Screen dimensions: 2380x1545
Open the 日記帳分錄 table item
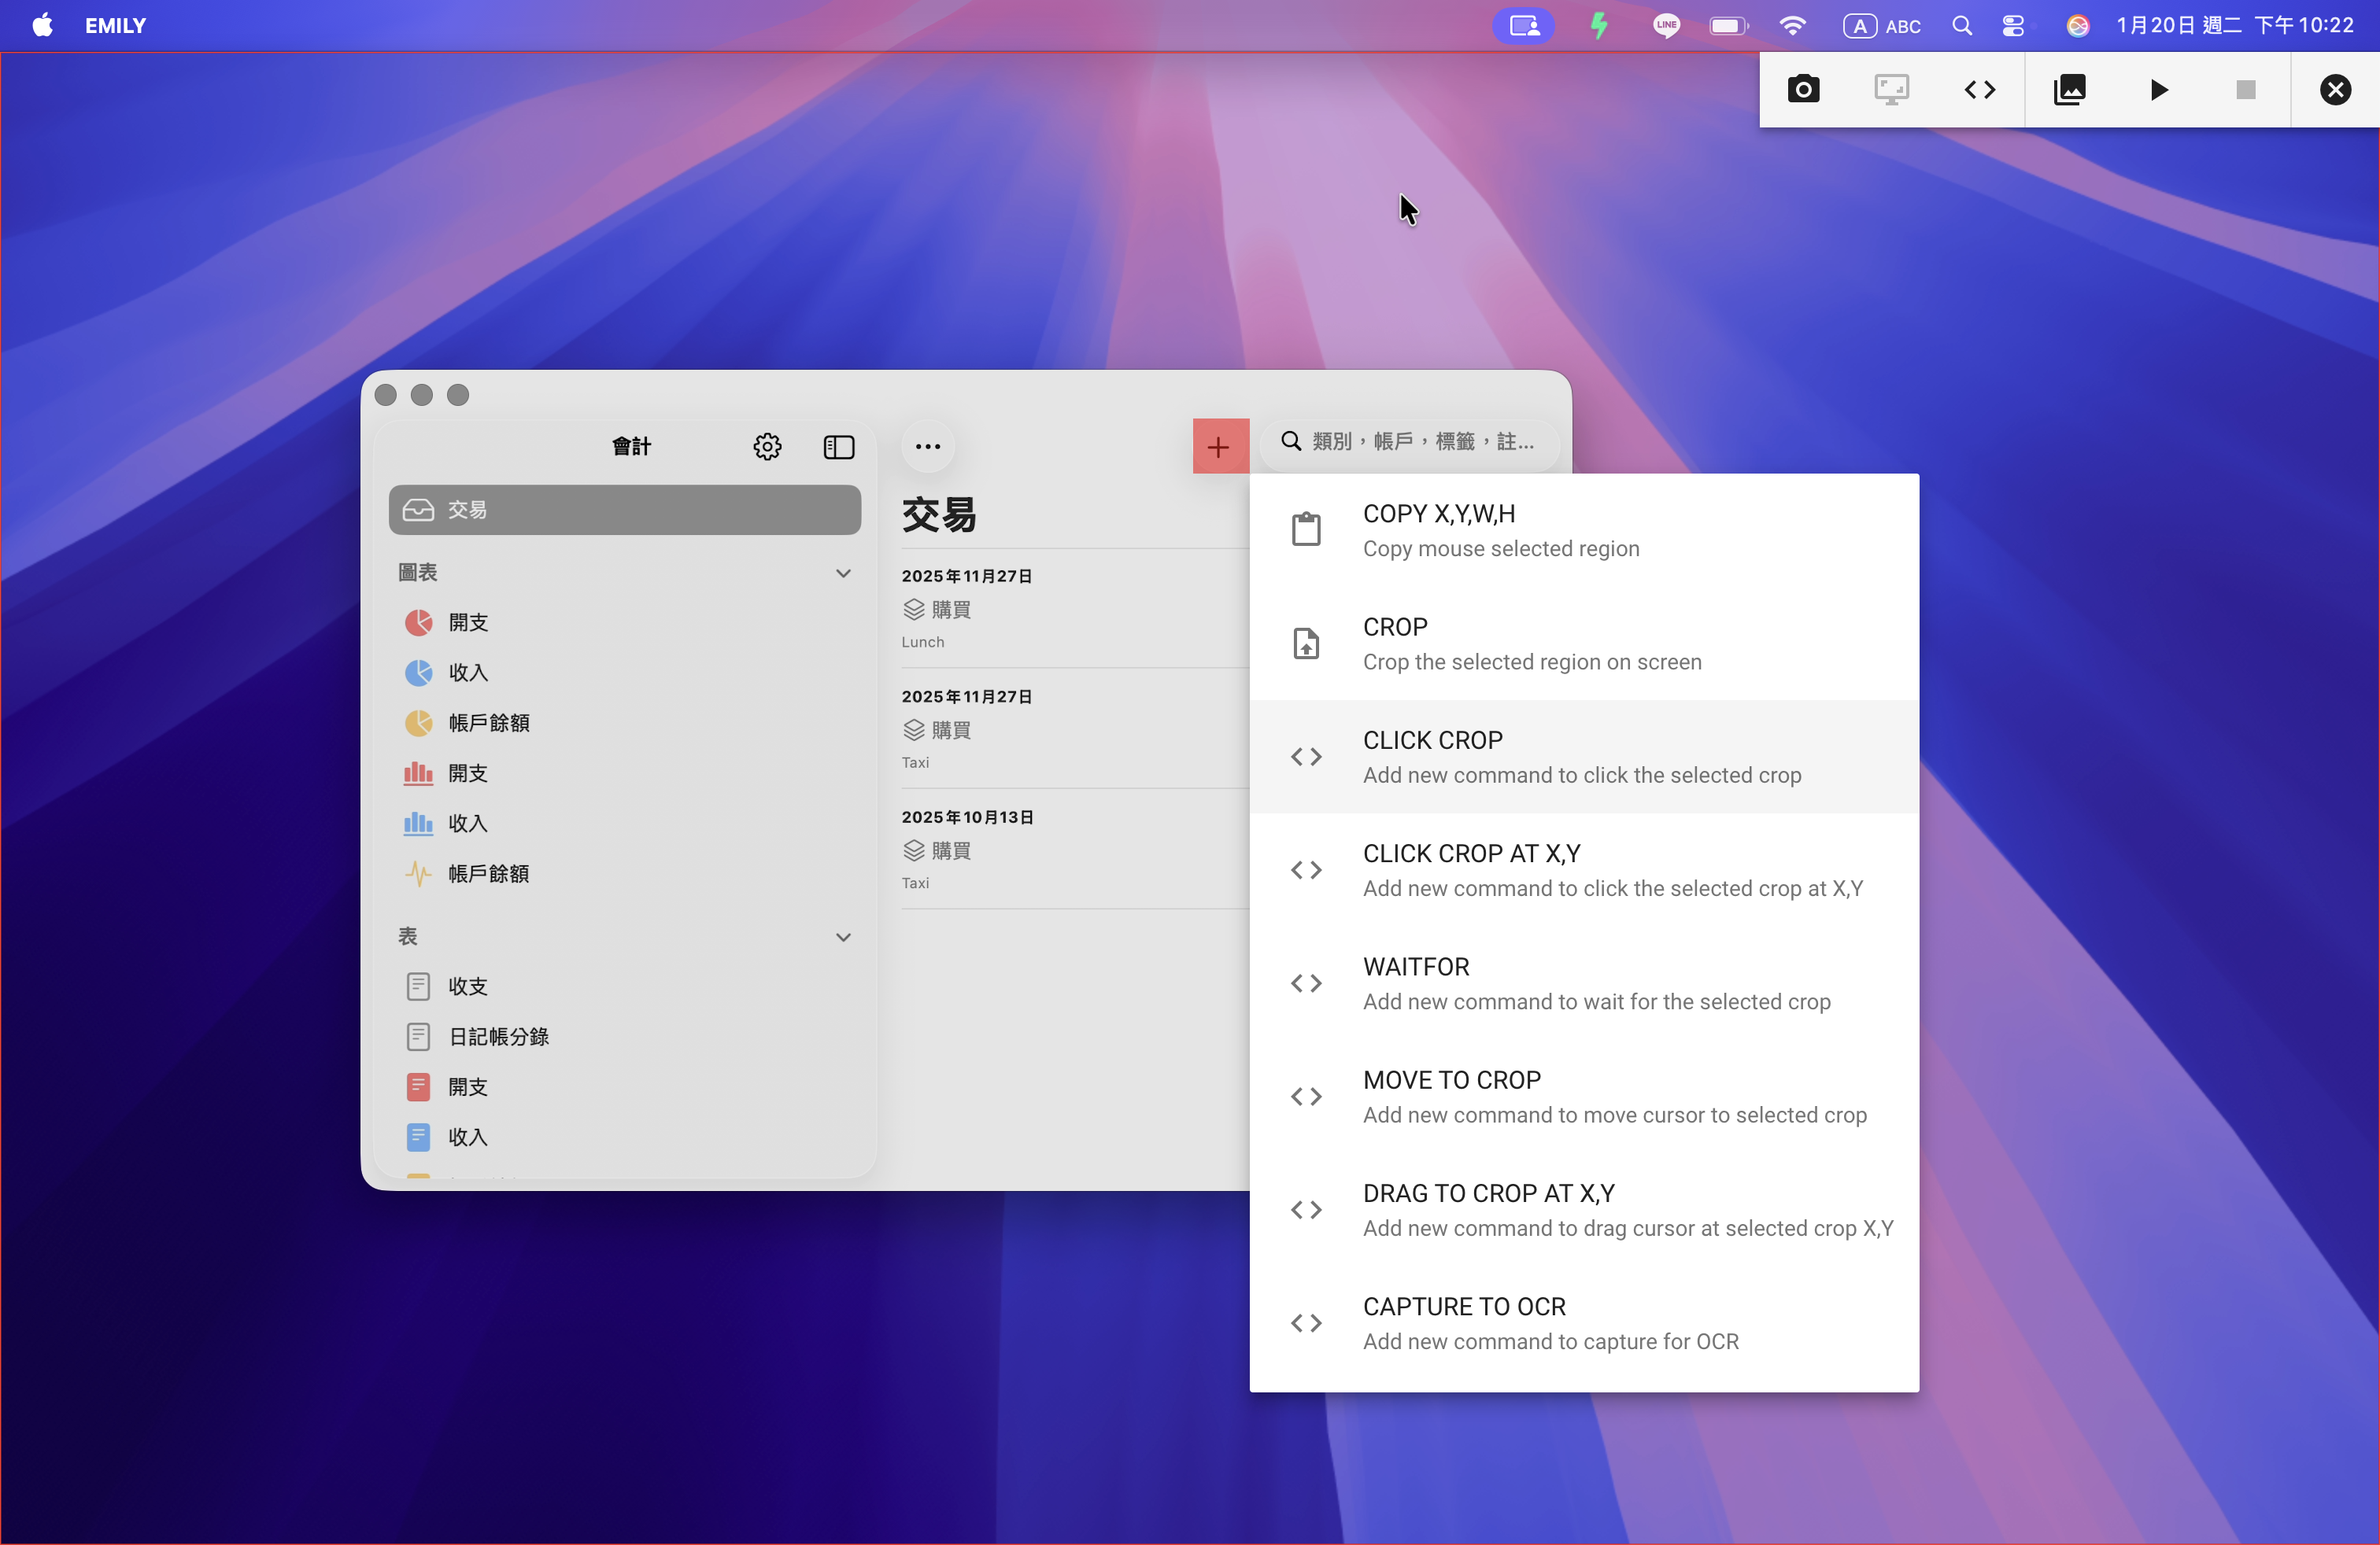[x=498, y=1036]
